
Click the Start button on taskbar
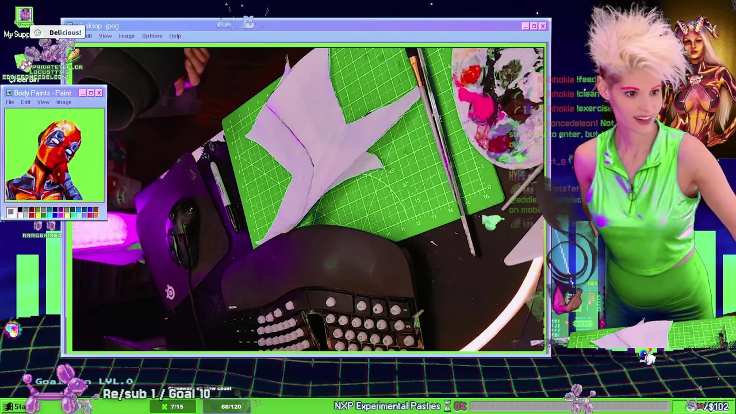(x=16, y=407)
